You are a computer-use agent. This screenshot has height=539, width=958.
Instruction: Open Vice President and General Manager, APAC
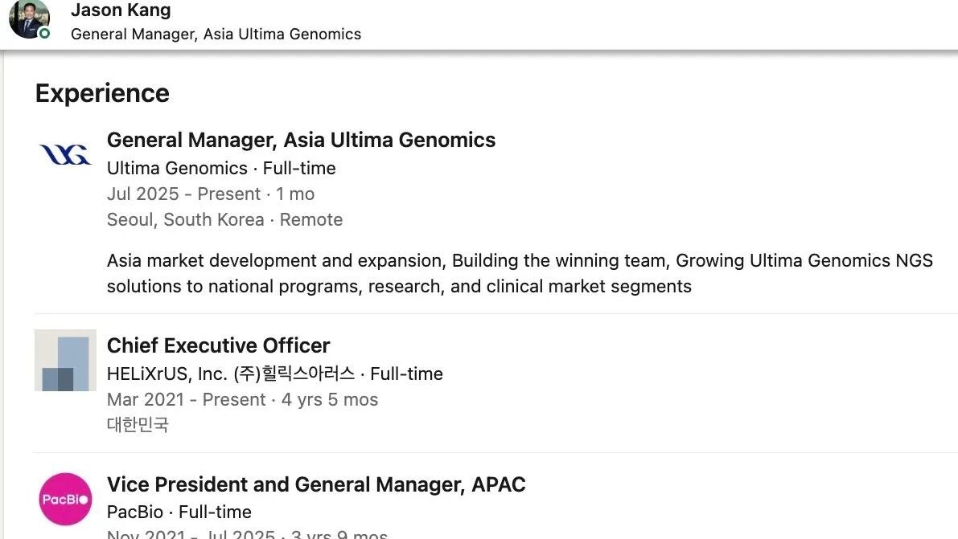tap(316, 484)
